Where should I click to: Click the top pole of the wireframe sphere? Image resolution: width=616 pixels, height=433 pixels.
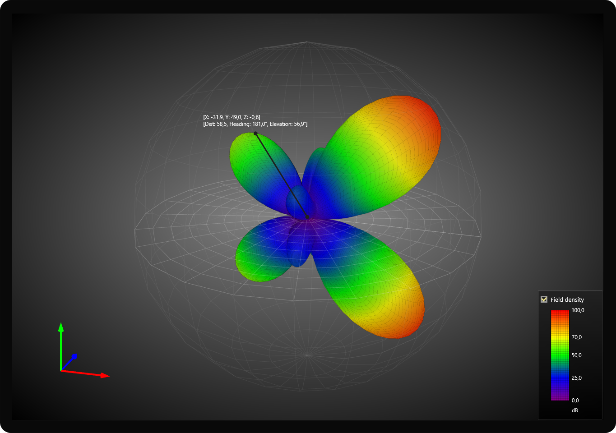(307, 42)
